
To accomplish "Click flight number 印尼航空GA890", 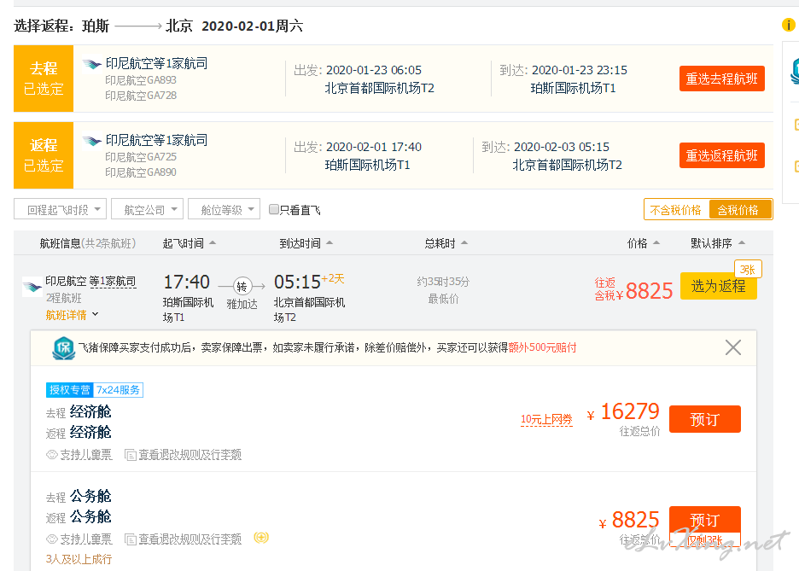I will [141, 172].
